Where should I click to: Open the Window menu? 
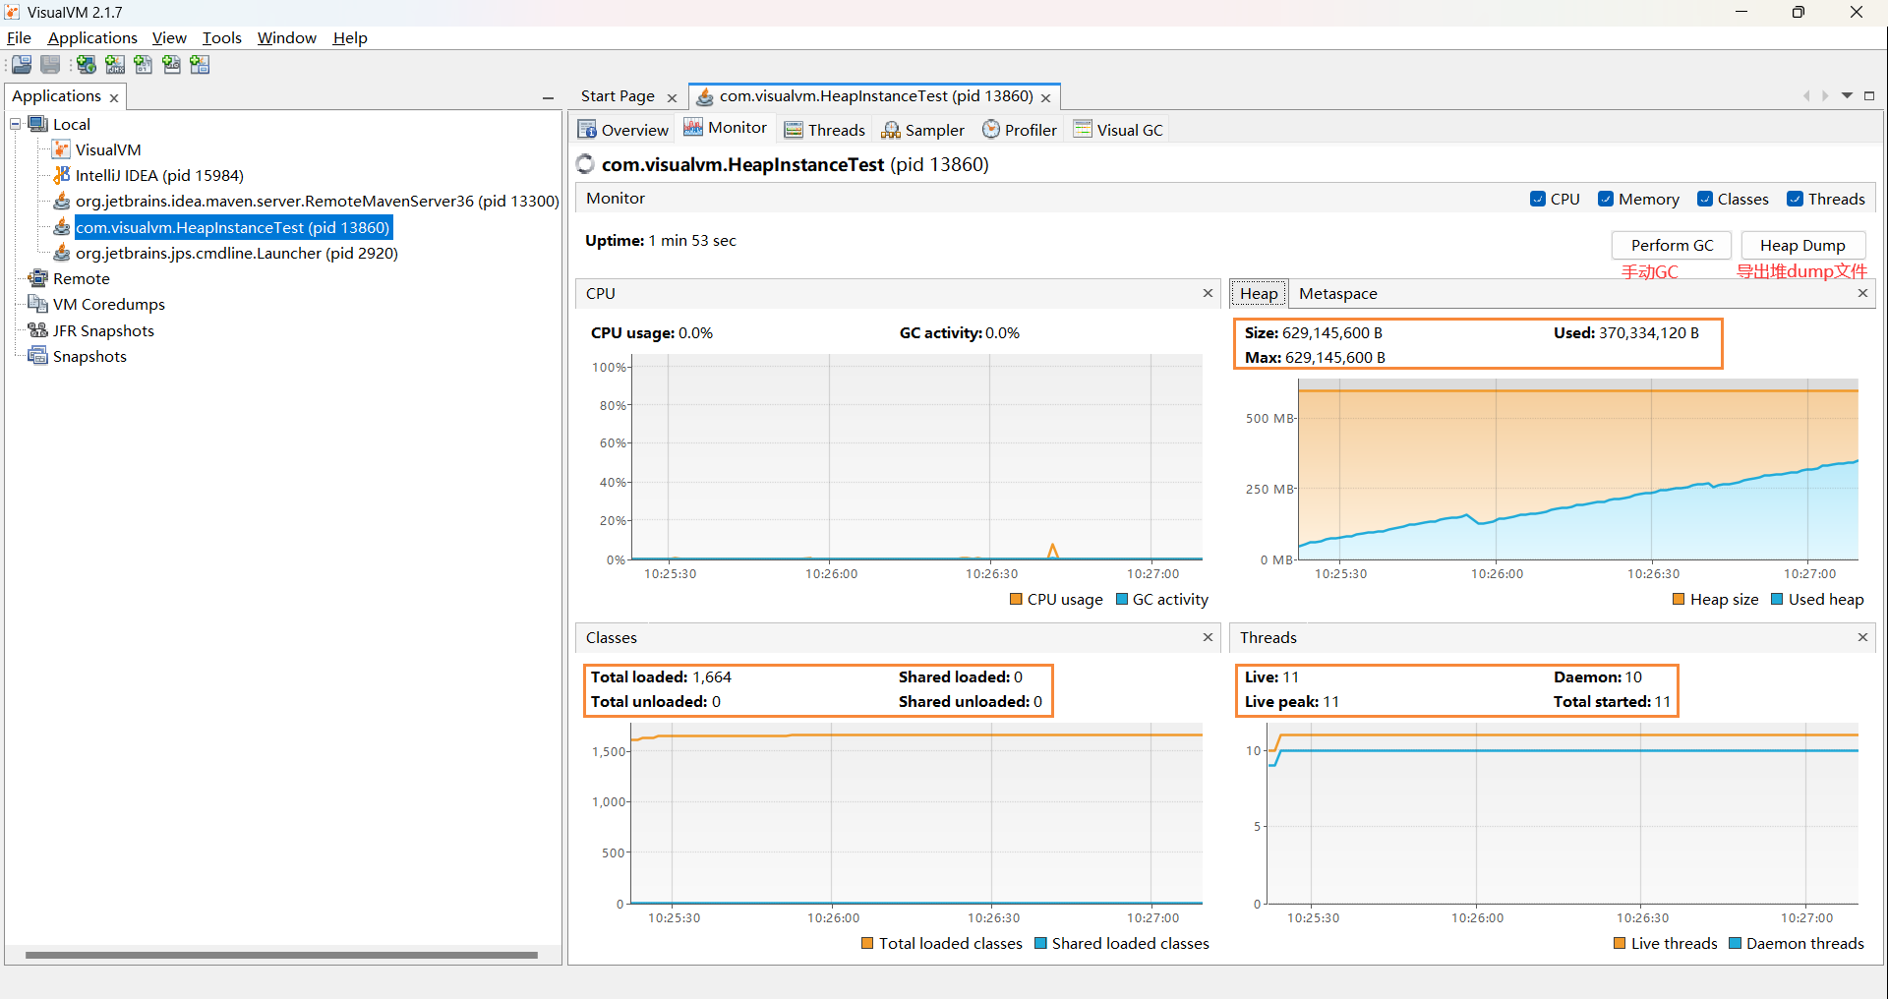(286, 37)
